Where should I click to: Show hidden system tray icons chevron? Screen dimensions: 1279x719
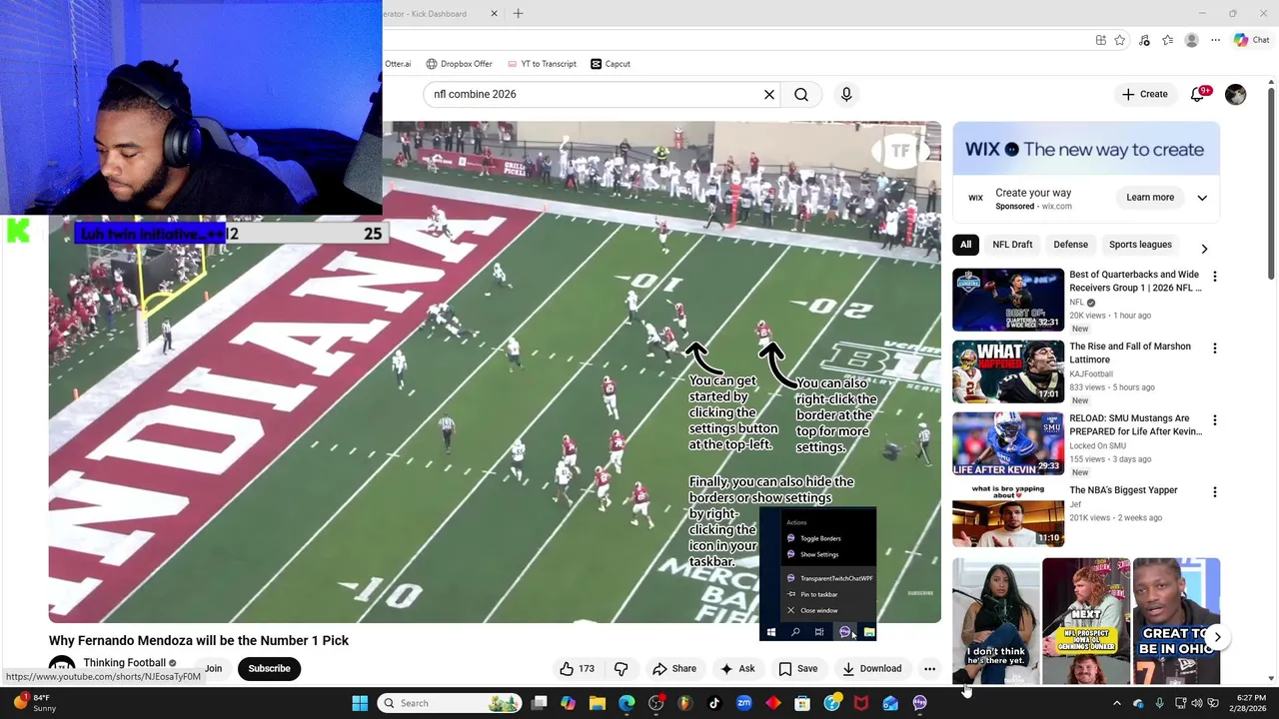click(x=1117, y=703)
